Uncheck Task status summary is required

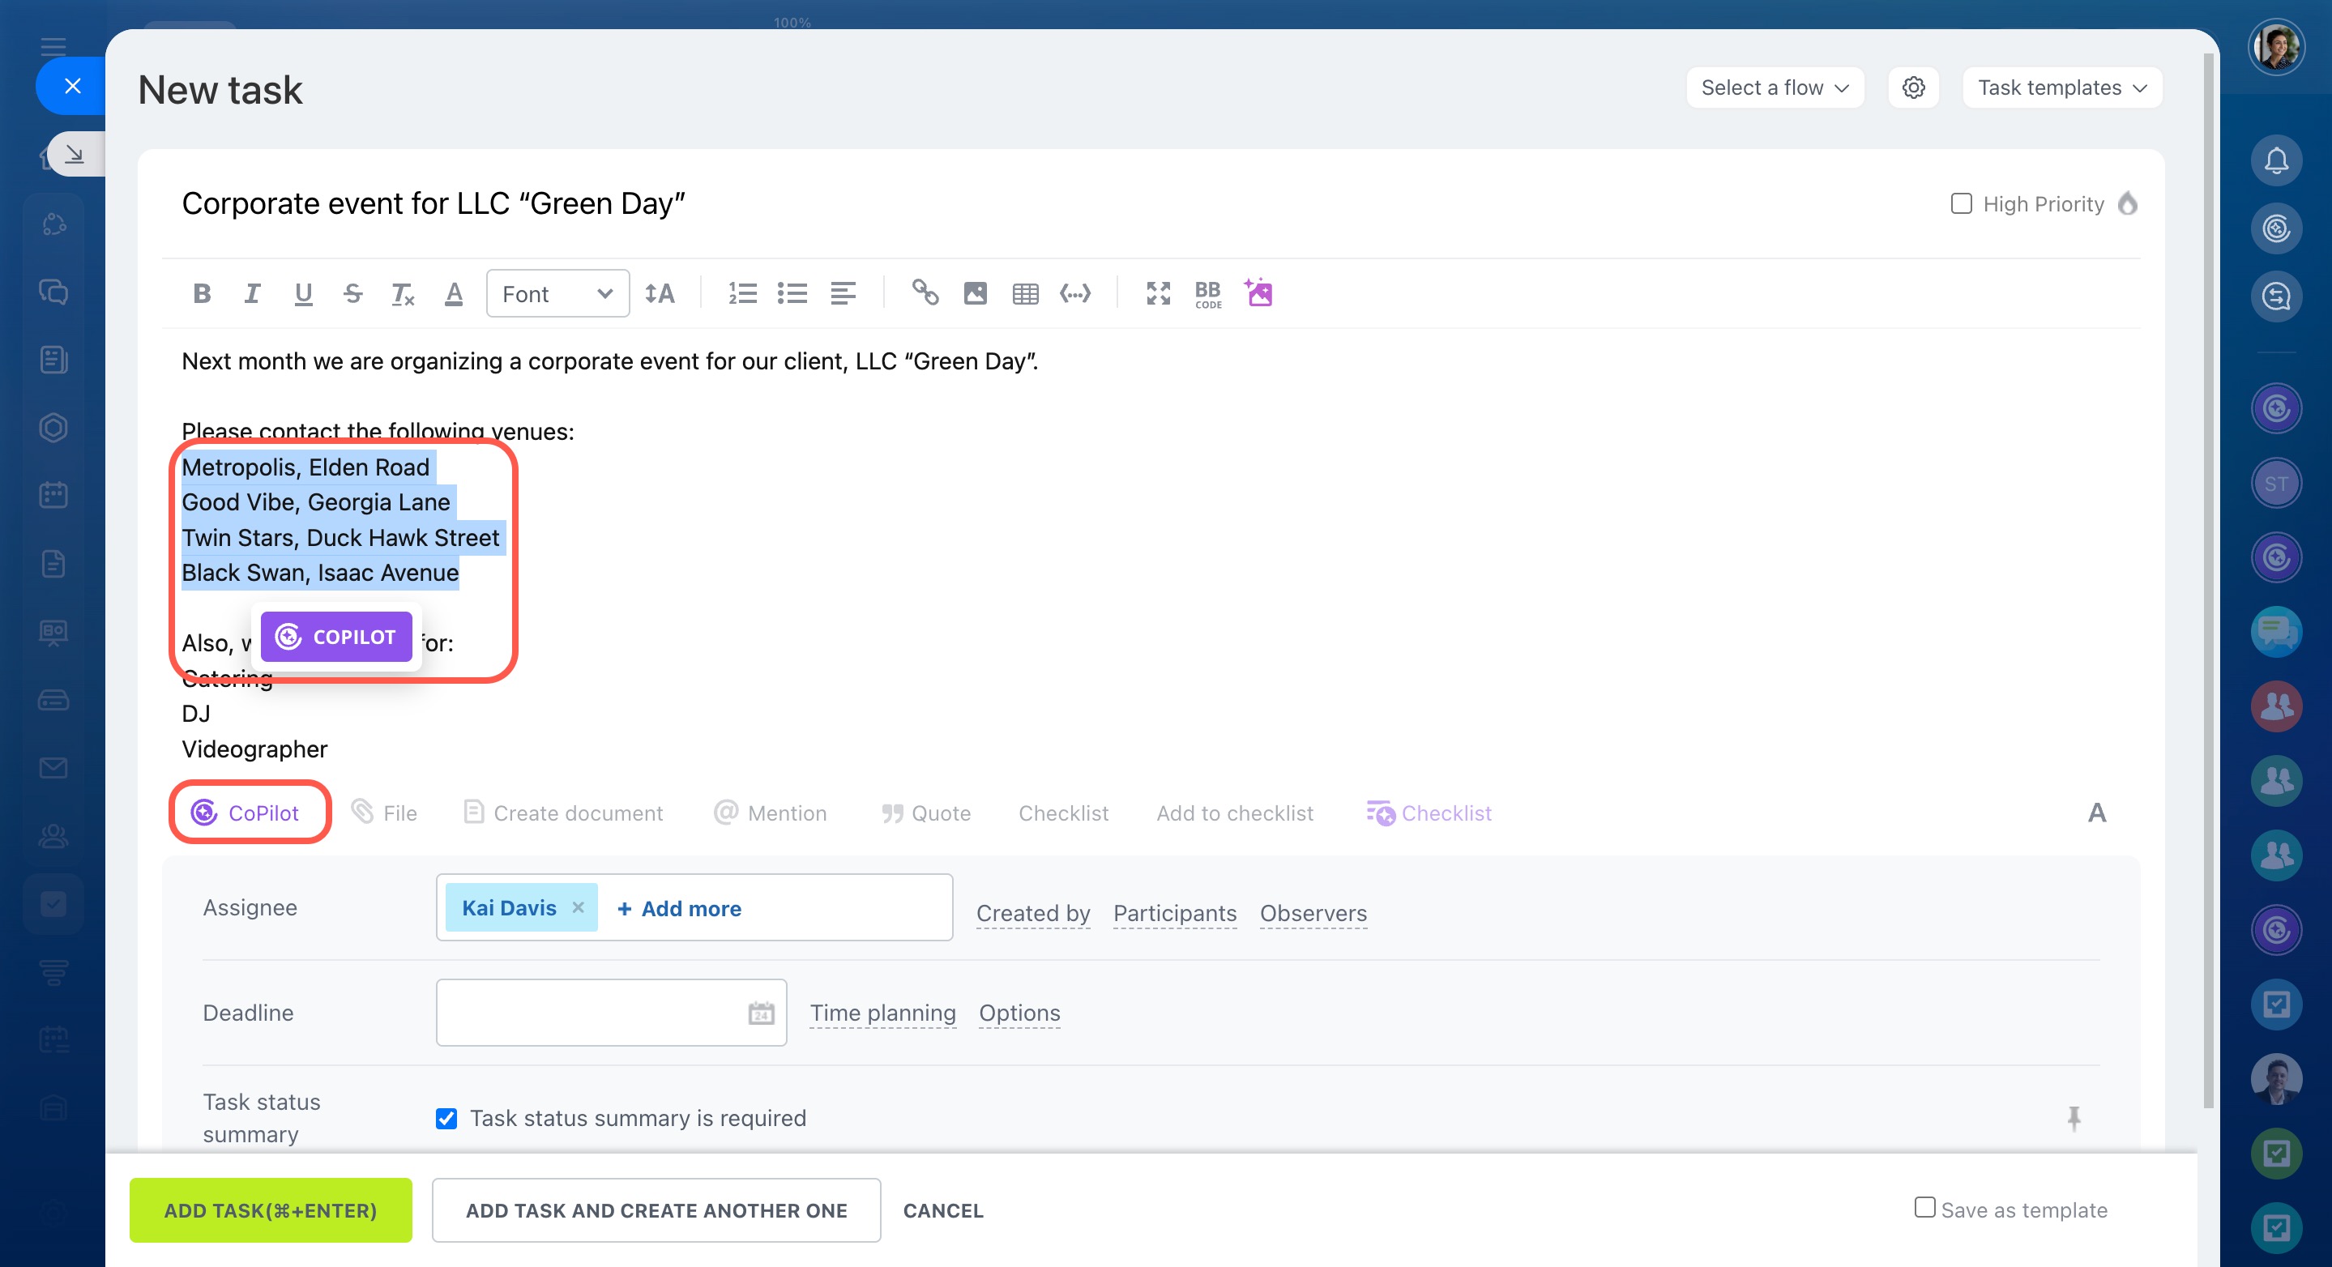click(x=446, y=1119)
